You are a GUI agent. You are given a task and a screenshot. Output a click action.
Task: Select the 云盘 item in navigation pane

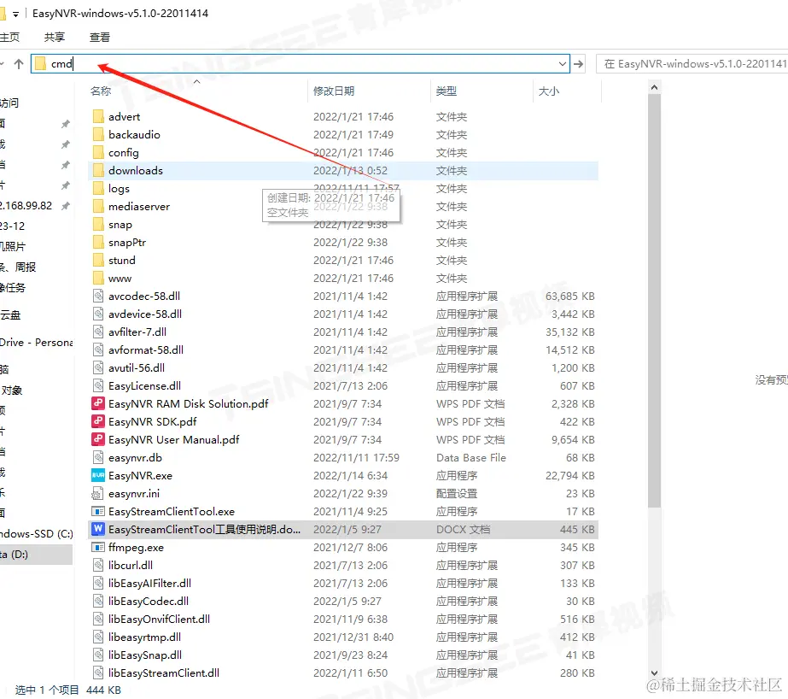pos(10,315)
